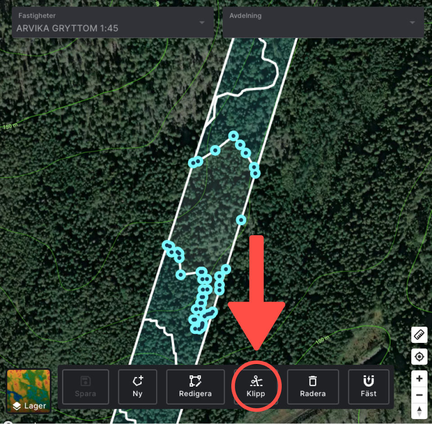The image size is (432, 424).
Task: Open the ARVIKA GRYTTOM 1:45 property selector
Action: tap(112, 23)
